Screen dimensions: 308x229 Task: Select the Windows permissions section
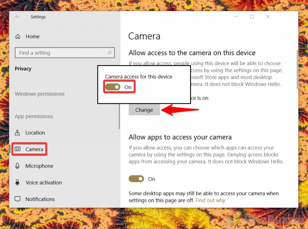(x=39, y=94)
